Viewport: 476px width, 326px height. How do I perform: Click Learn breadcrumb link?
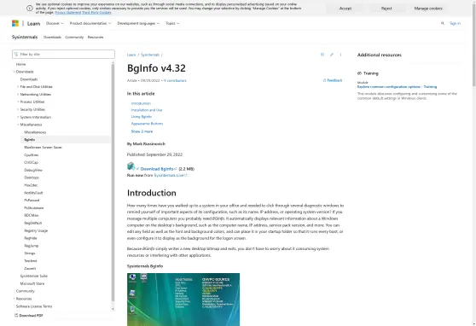coord(131,55)
